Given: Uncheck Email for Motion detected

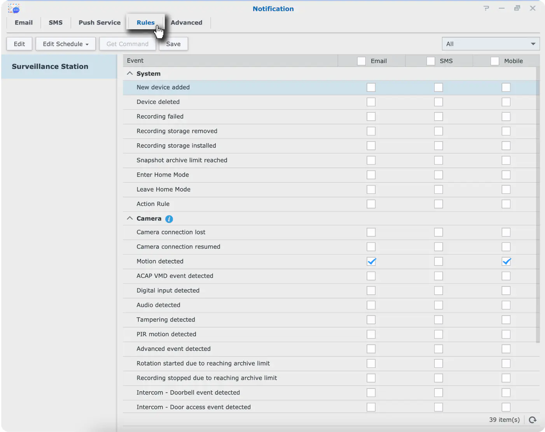Looking at the screenshot, I should click(x=371, y=262).
